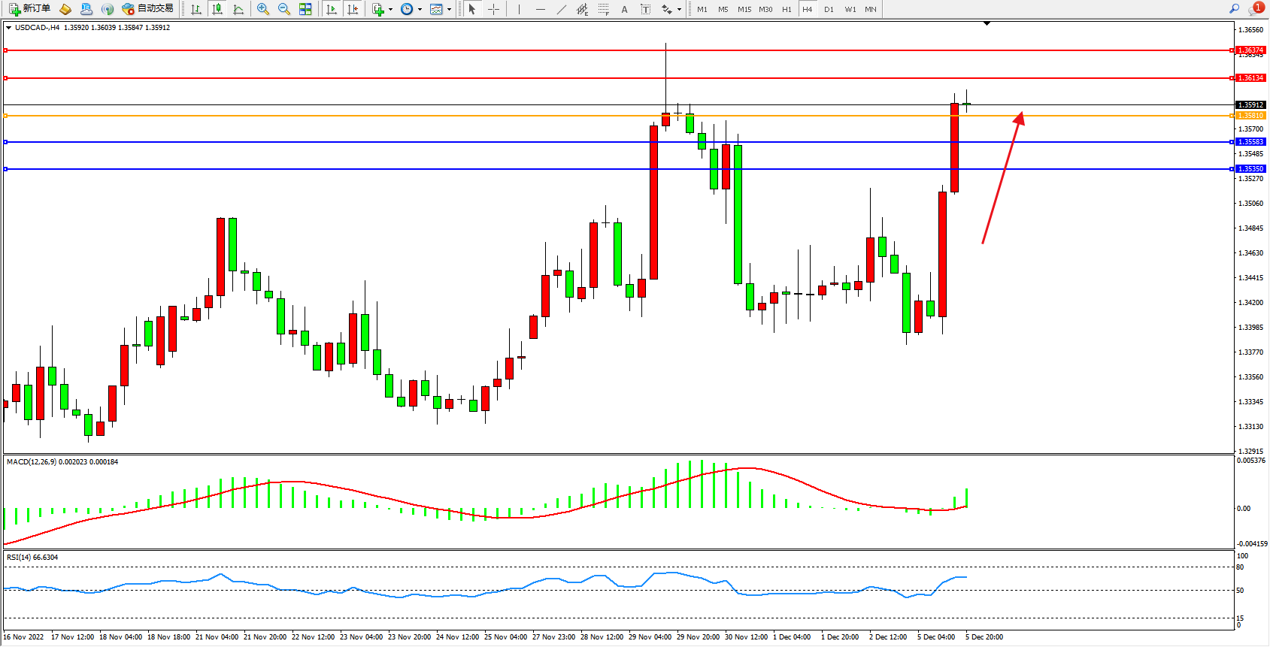Toggle chart auto scroll
Image resolution: width=1270 pixels, height=647 pixels.
331,9
